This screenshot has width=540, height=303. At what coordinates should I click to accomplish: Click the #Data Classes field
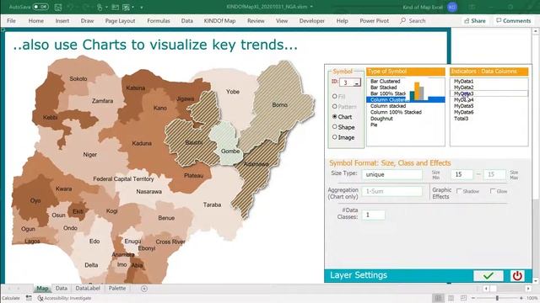click(x=373, y=215)
